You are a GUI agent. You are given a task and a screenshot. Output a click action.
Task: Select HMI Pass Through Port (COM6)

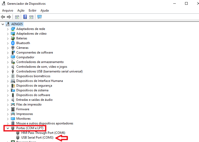tap(43, 133)
